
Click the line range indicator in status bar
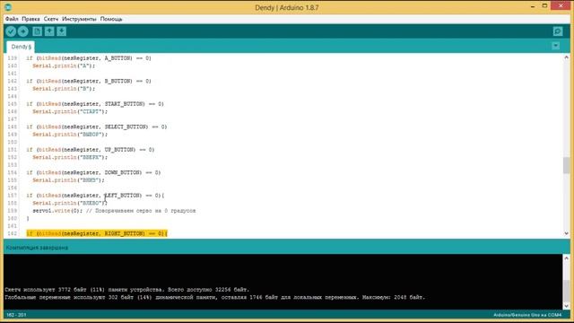16,315
